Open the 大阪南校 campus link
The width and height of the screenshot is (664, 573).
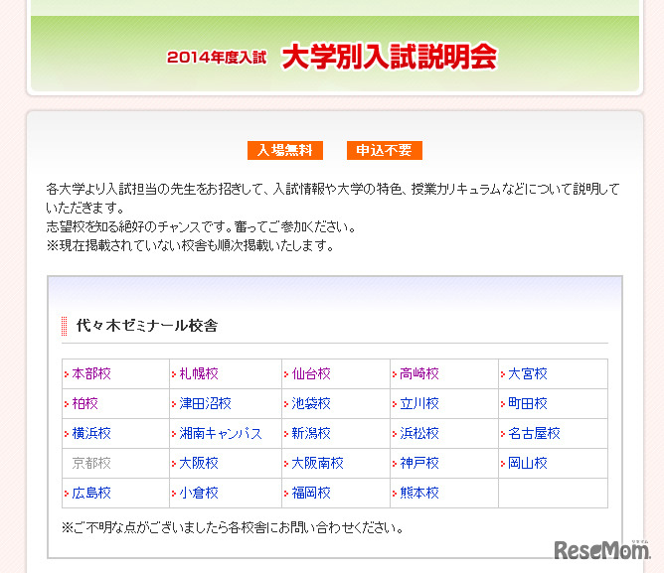point(317,463)
